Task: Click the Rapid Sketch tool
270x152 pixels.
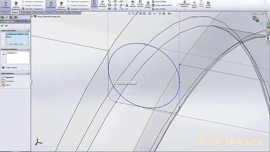Action: [x=208, y=5]
